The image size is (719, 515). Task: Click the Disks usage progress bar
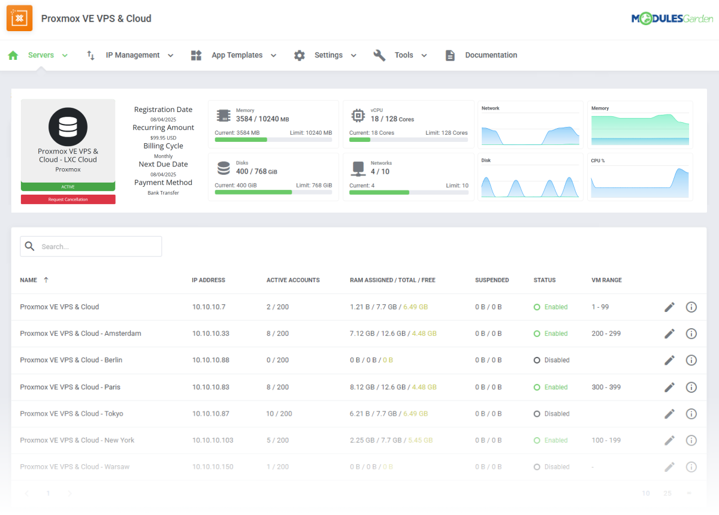tap(273, 192)
